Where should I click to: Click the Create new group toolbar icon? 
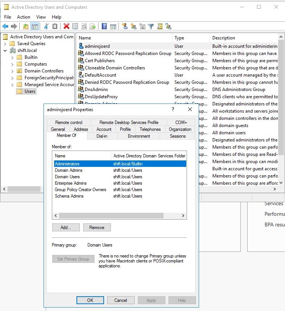click(x=134, y=26)
